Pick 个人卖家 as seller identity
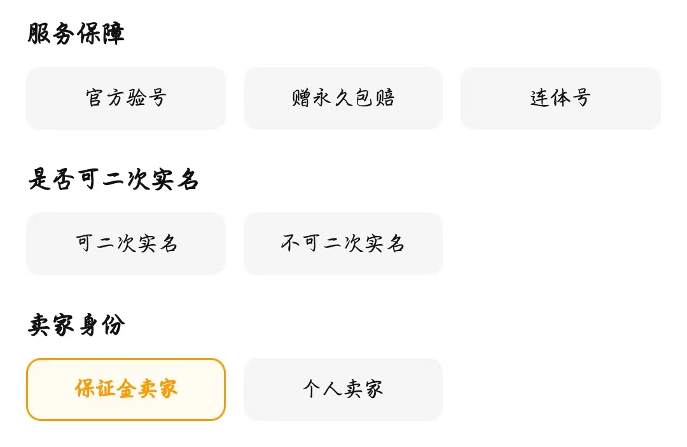 tap(343, 389)
